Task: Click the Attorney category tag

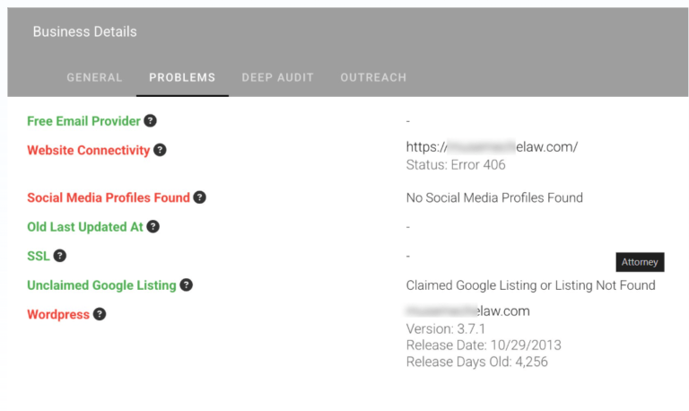Action: point(640,262)
